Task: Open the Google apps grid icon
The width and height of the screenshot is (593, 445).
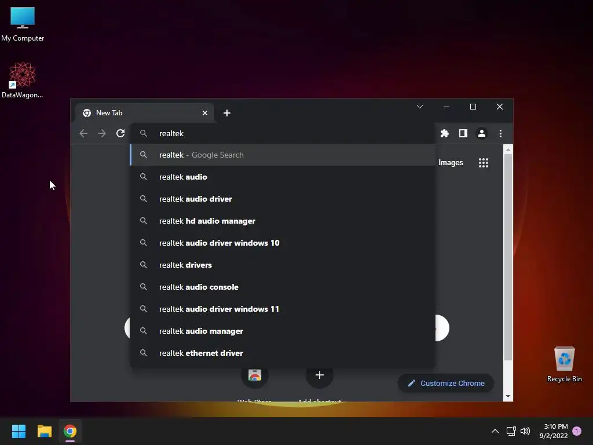Action: click(484, 163)
